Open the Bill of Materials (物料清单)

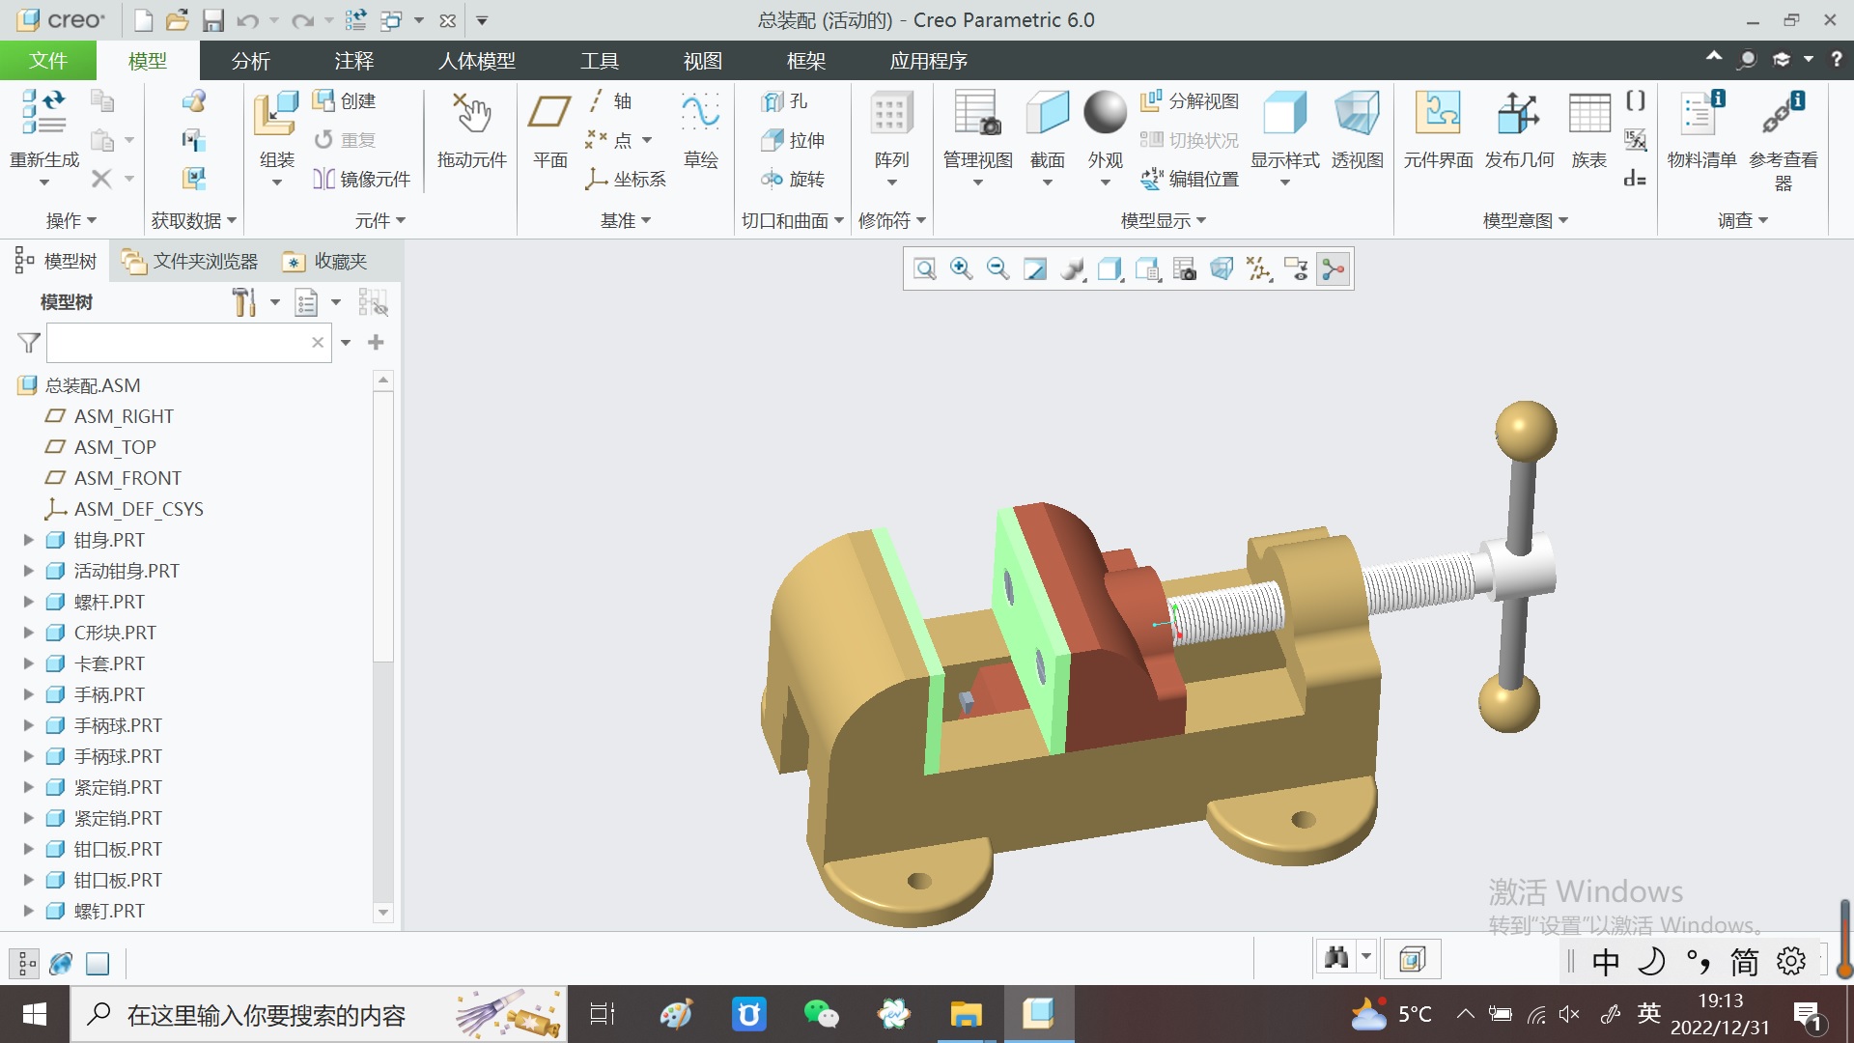point(1700,114)
